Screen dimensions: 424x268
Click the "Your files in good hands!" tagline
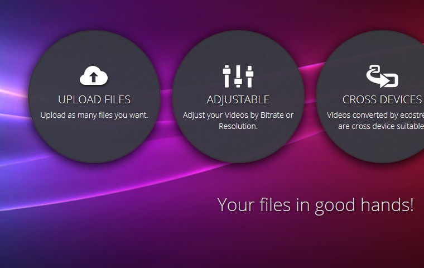[315, 205]
